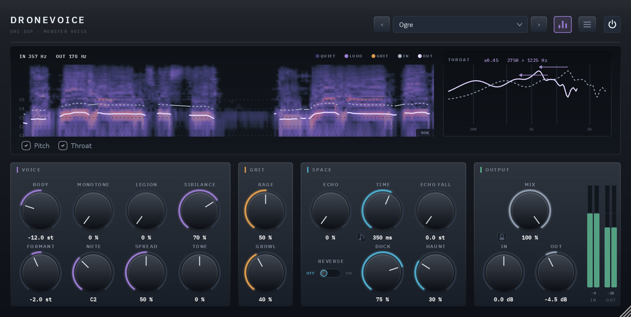Toggle the spectrum analyzer view icon

coord(562,24)
